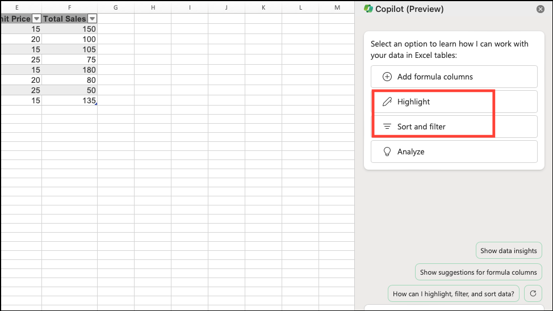The height and width of the screenshot is (311, 553).
Task: Select Unit Price cell next to 50
Action: pos(21,90)
